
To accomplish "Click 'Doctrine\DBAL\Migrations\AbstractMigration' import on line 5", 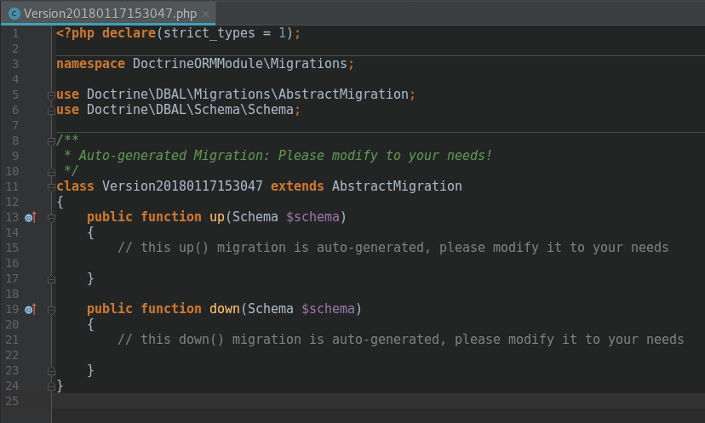I will 247,94.
